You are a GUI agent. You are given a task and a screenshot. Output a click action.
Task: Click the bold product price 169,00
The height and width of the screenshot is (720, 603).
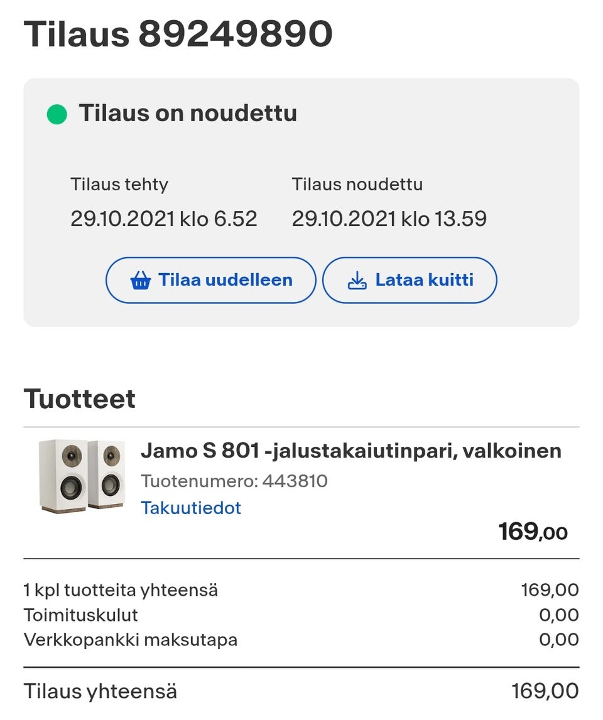[x=533, y=532]
